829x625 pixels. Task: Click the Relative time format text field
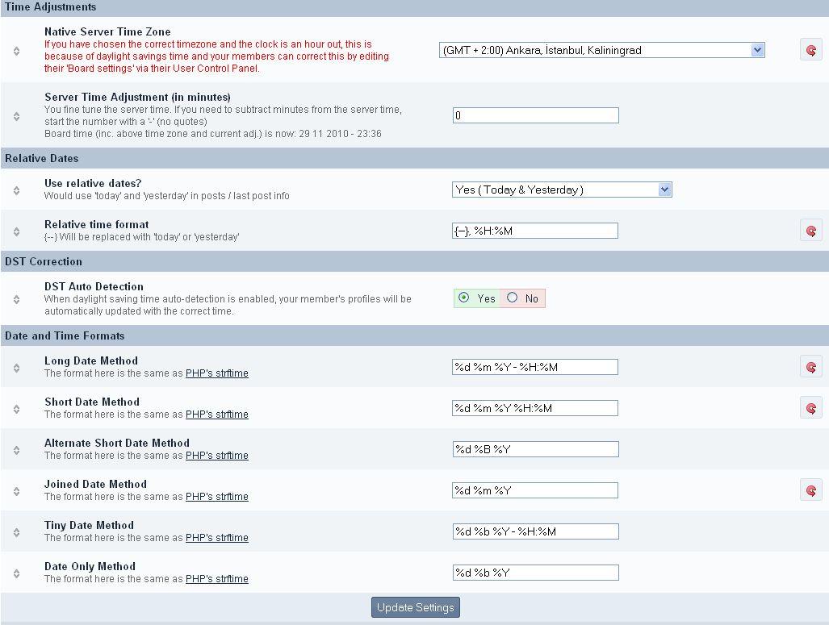(535, 231)
